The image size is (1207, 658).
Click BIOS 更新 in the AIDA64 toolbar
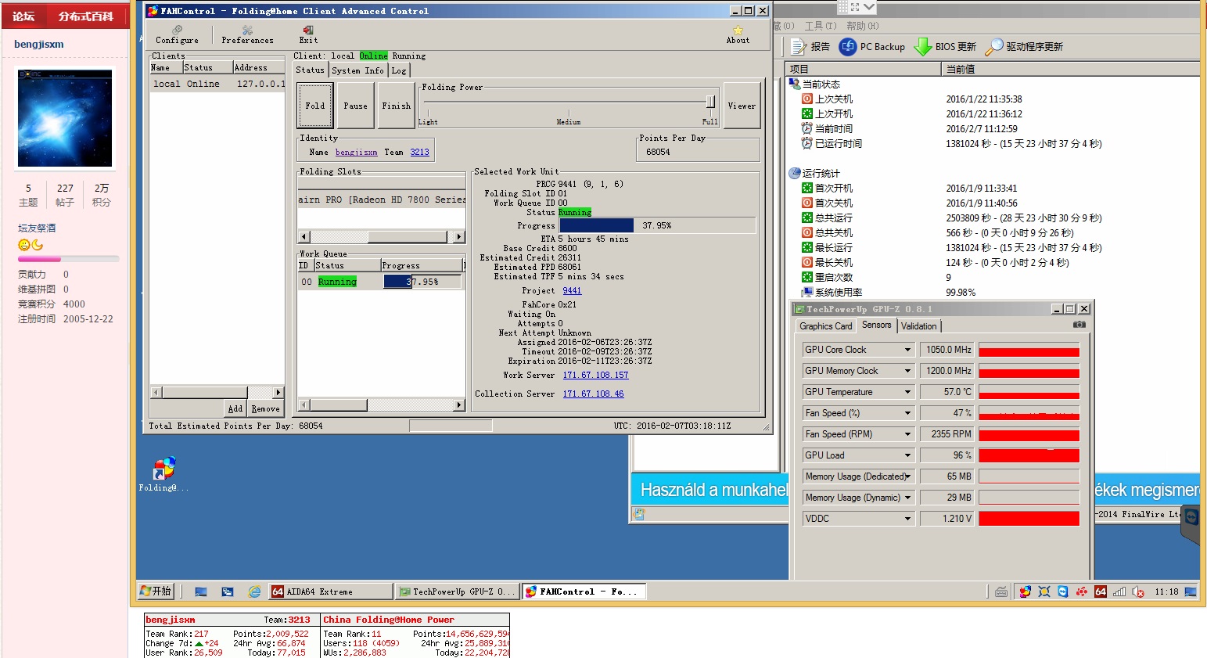pos(945,47)
